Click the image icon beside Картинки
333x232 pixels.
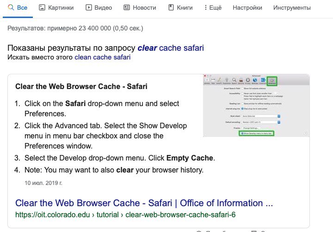click(42, 8)
